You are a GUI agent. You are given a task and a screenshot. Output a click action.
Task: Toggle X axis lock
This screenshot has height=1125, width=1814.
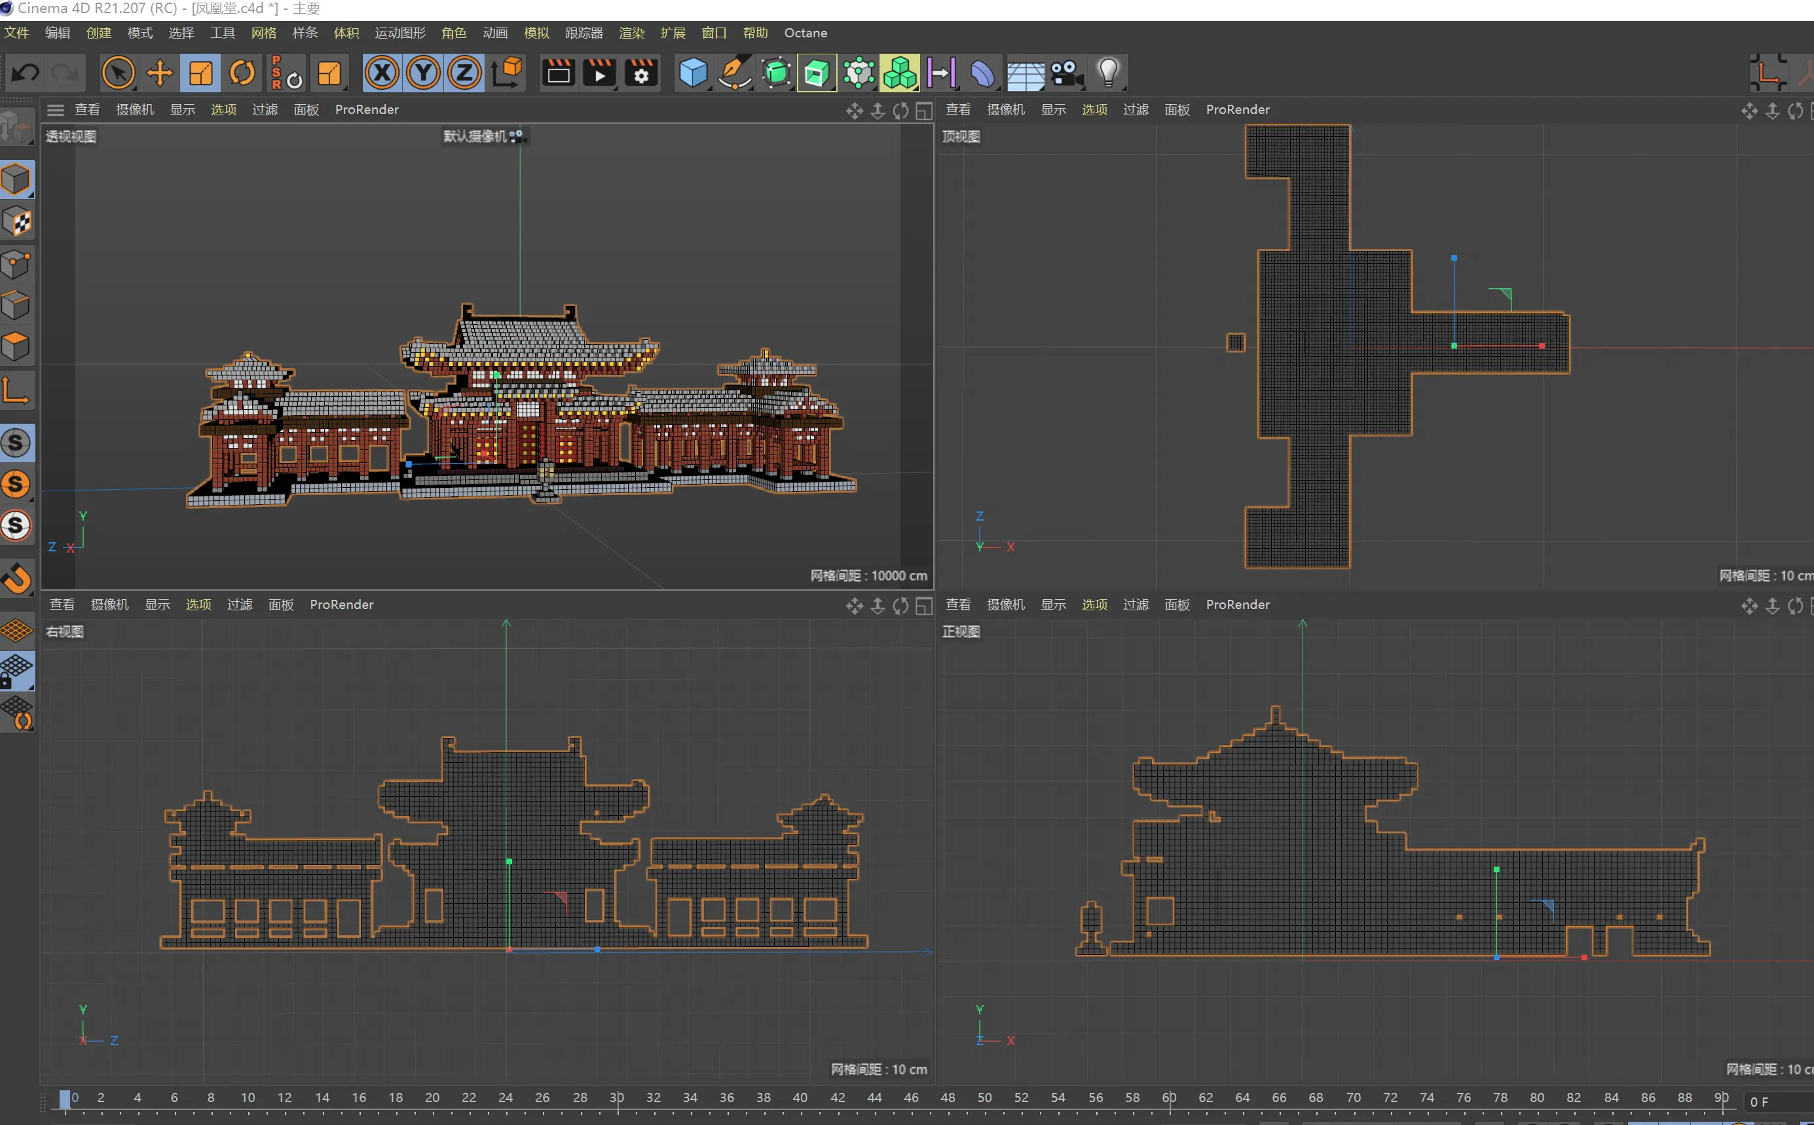point(382,73)
